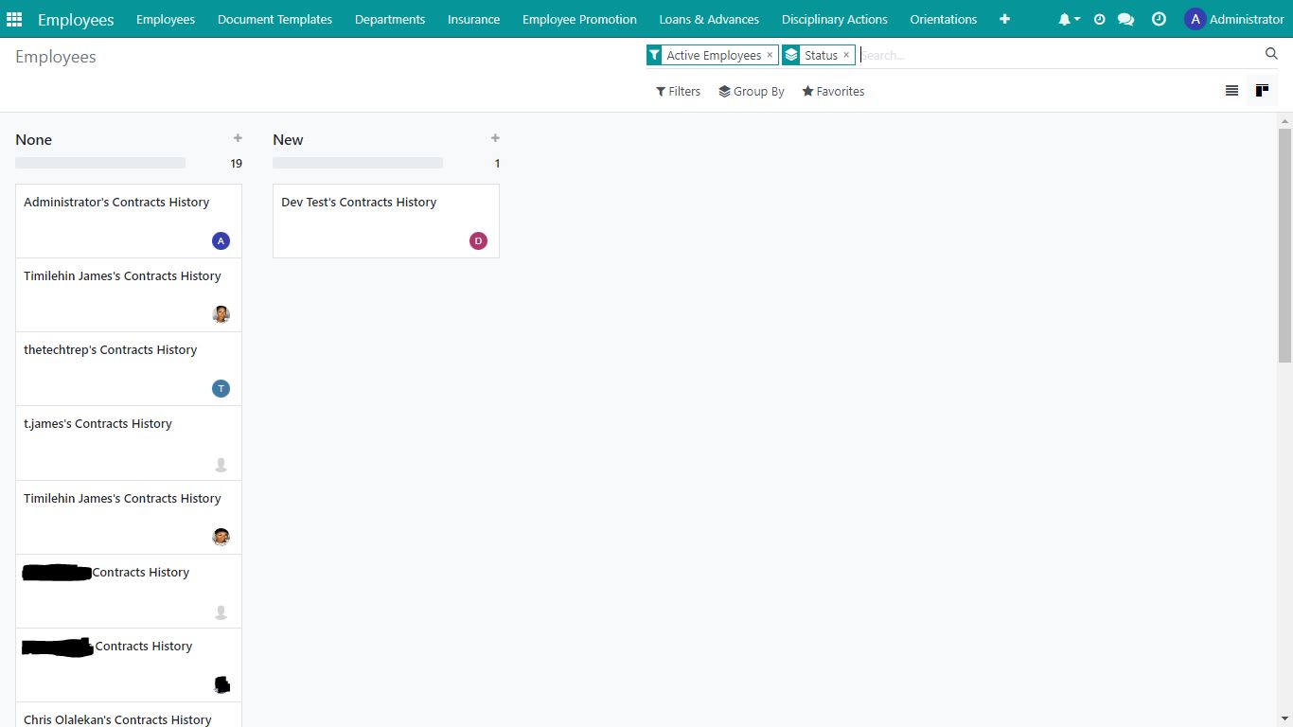Screen dimensions: 1293x727
Task: Remove the Active Employees filter tag
Action: pyautogui.click(x=770, y=55)
